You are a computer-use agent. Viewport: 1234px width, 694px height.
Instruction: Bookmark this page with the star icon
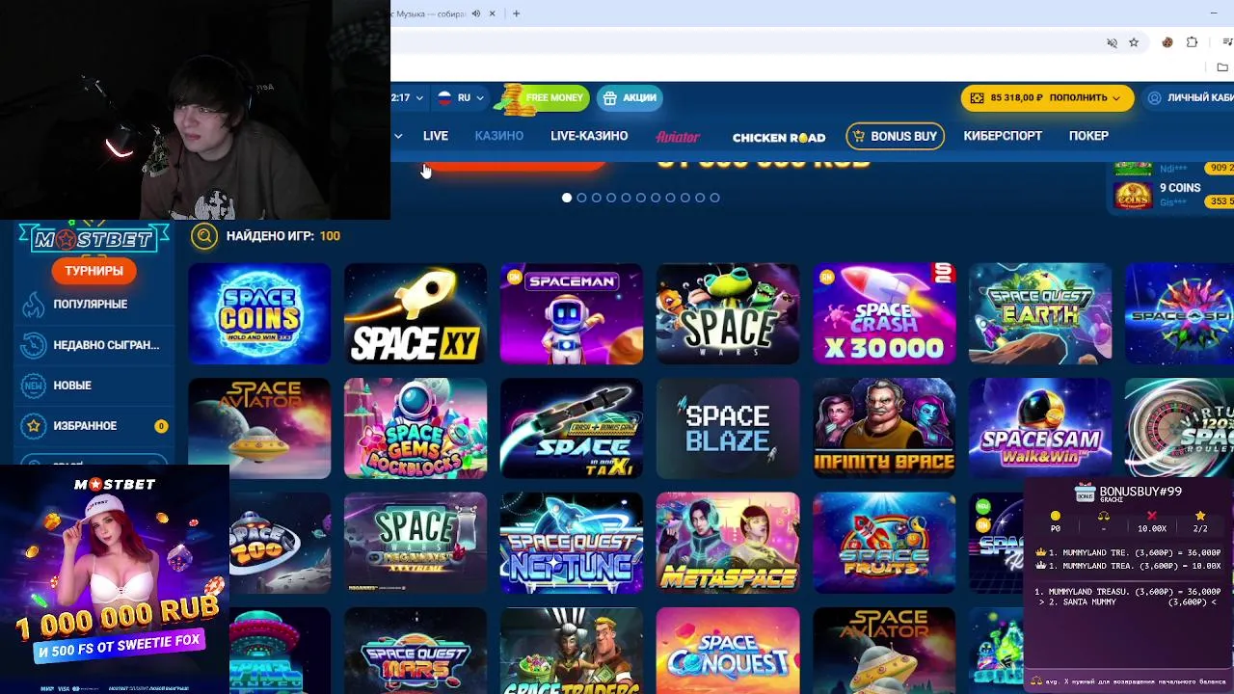click(1134, 42)
